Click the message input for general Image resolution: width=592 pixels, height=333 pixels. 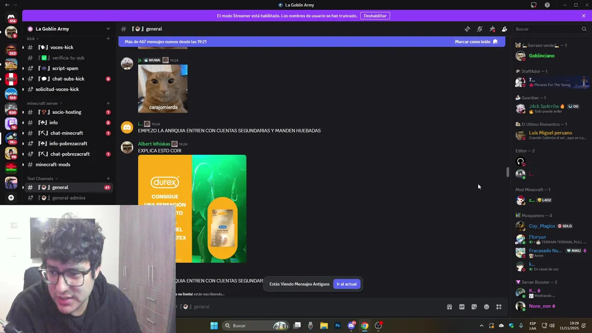point(310,307)
